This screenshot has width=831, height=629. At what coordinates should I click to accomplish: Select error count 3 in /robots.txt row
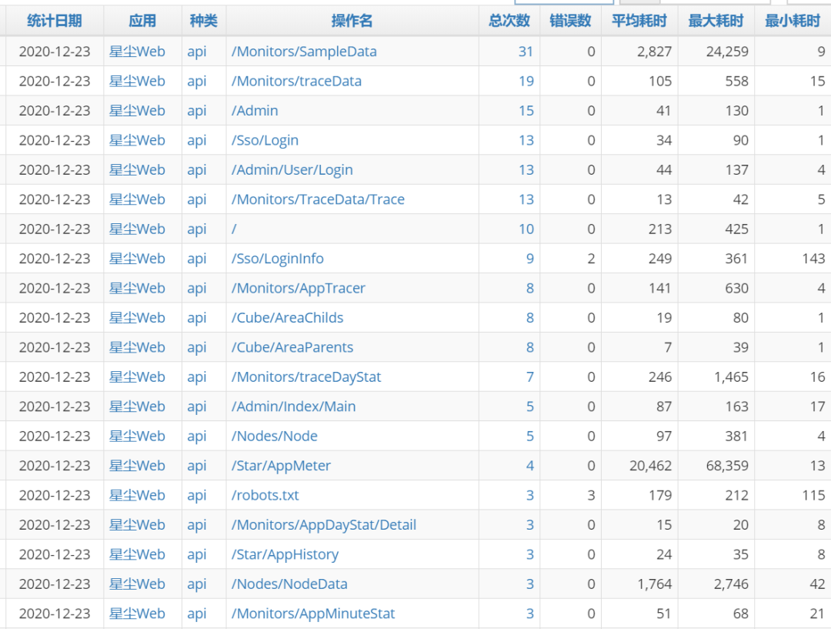coord(591,495)
